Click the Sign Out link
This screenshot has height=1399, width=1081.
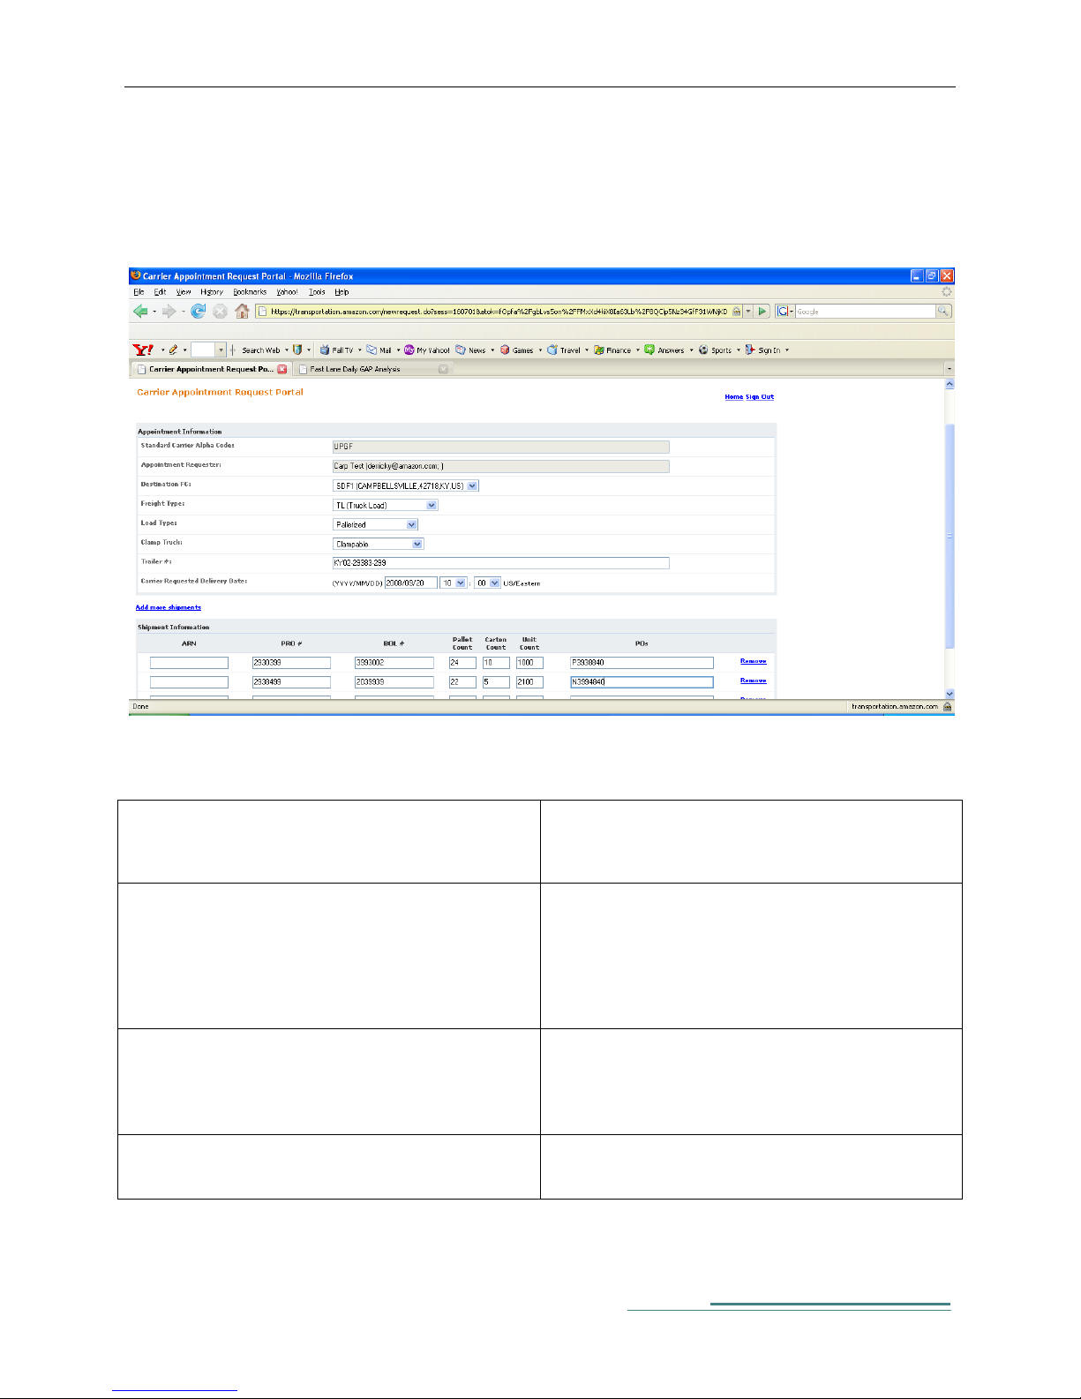coord(760,397)
